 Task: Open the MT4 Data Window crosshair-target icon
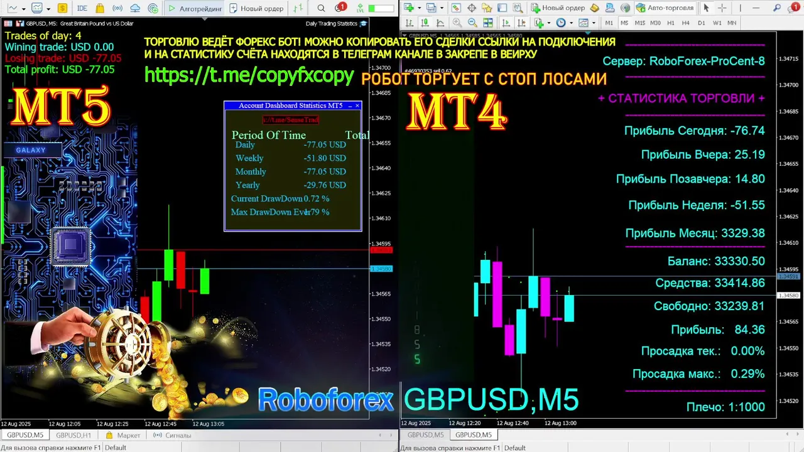[x=471, y=8]
